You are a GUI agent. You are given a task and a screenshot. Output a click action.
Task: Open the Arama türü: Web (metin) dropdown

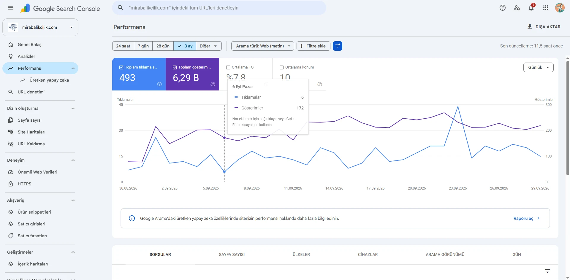point(263,46)
